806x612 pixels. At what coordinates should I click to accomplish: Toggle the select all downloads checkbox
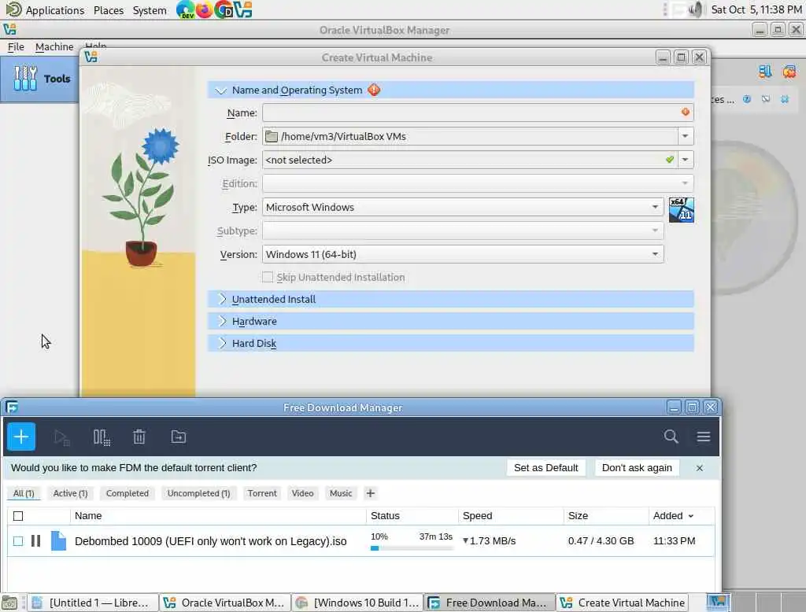tap(18, 516)
